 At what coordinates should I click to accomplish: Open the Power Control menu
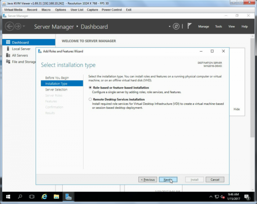[x=112, y=10]
